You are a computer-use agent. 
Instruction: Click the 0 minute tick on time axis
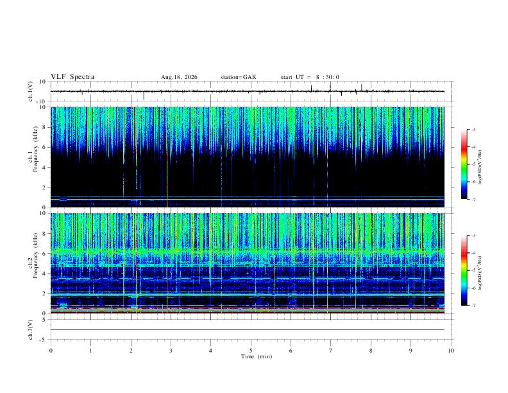pyautogui.click(x=51, y=351)
